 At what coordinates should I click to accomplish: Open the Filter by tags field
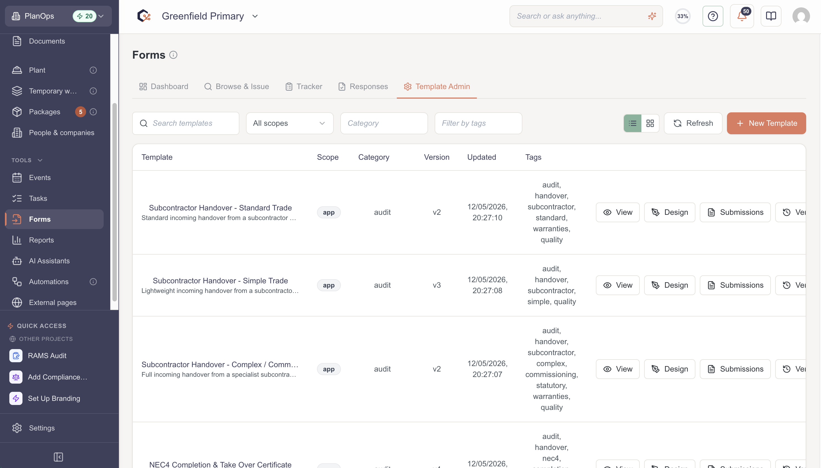(x=478, y=123)
